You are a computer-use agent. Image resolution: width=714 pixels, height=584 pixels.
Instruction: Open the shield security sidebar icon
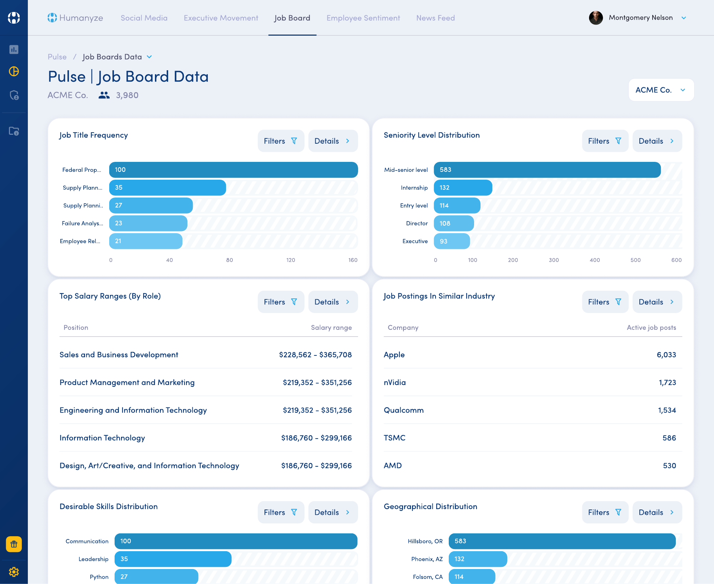[14, 95]
